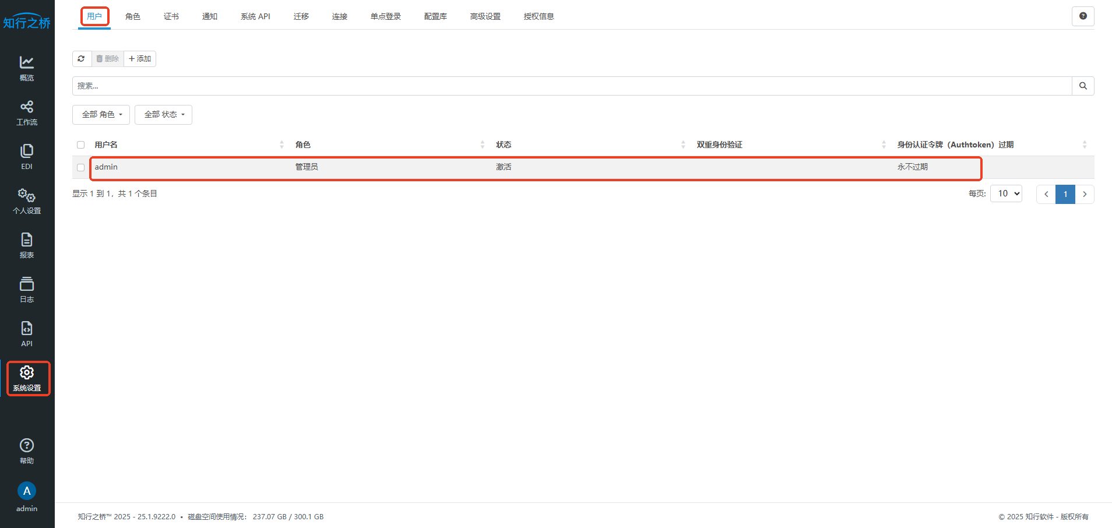
Task: Expand the 全部 状态 filter dropdown
Action: pyautogui.click(x=164, y=115)
